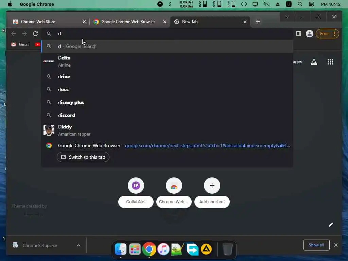The width and height of the screenshot is (348, 261).
Task: Open the Error update menu button
Action: 327,34
